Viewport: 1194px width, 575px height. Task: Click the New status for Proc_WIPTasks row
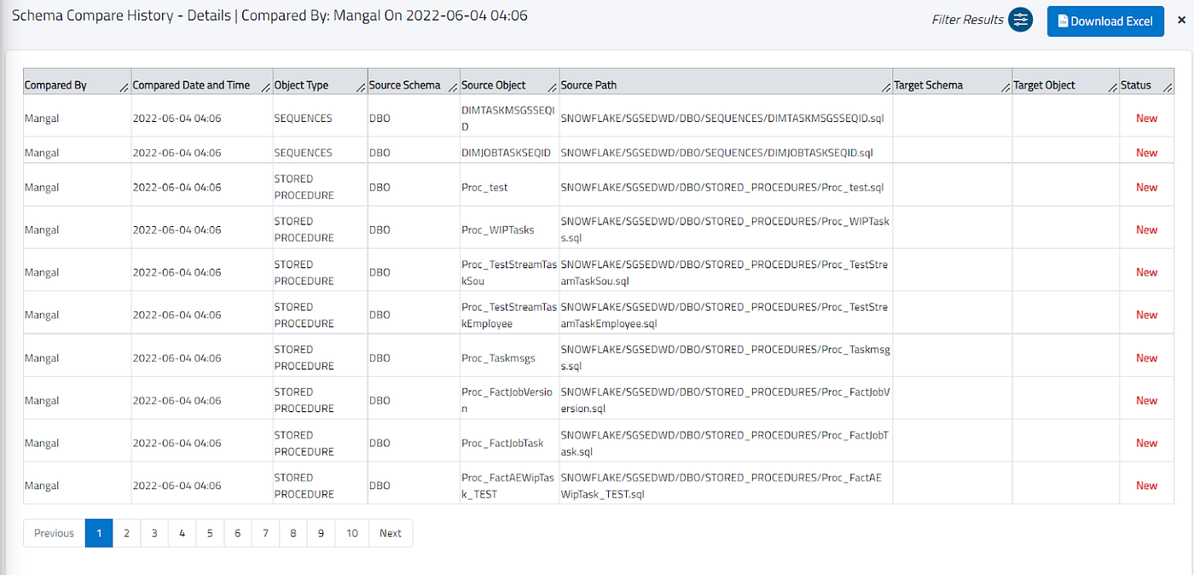click(1146, 229)
